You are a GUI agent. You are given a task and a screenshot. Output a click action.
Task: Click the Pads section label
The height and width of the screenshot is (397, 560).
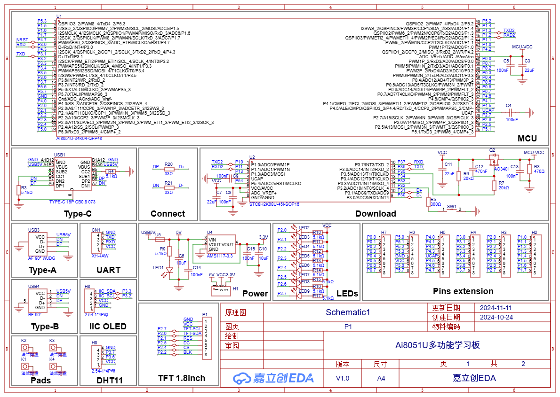(x=41, y=381)
